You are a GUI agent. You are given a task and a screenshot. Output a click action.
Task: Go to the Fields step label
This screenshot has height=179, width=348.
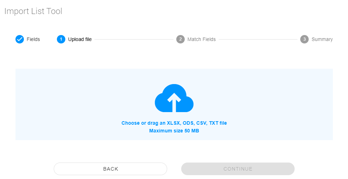(x=33, y=39)
